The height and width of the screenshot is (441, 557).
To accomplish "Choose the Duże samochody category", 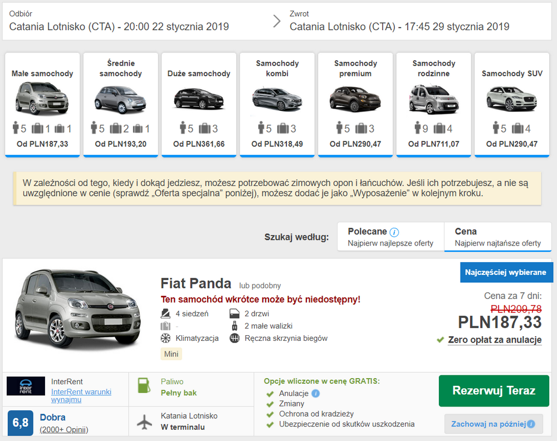I will click(x=199, y=105).
